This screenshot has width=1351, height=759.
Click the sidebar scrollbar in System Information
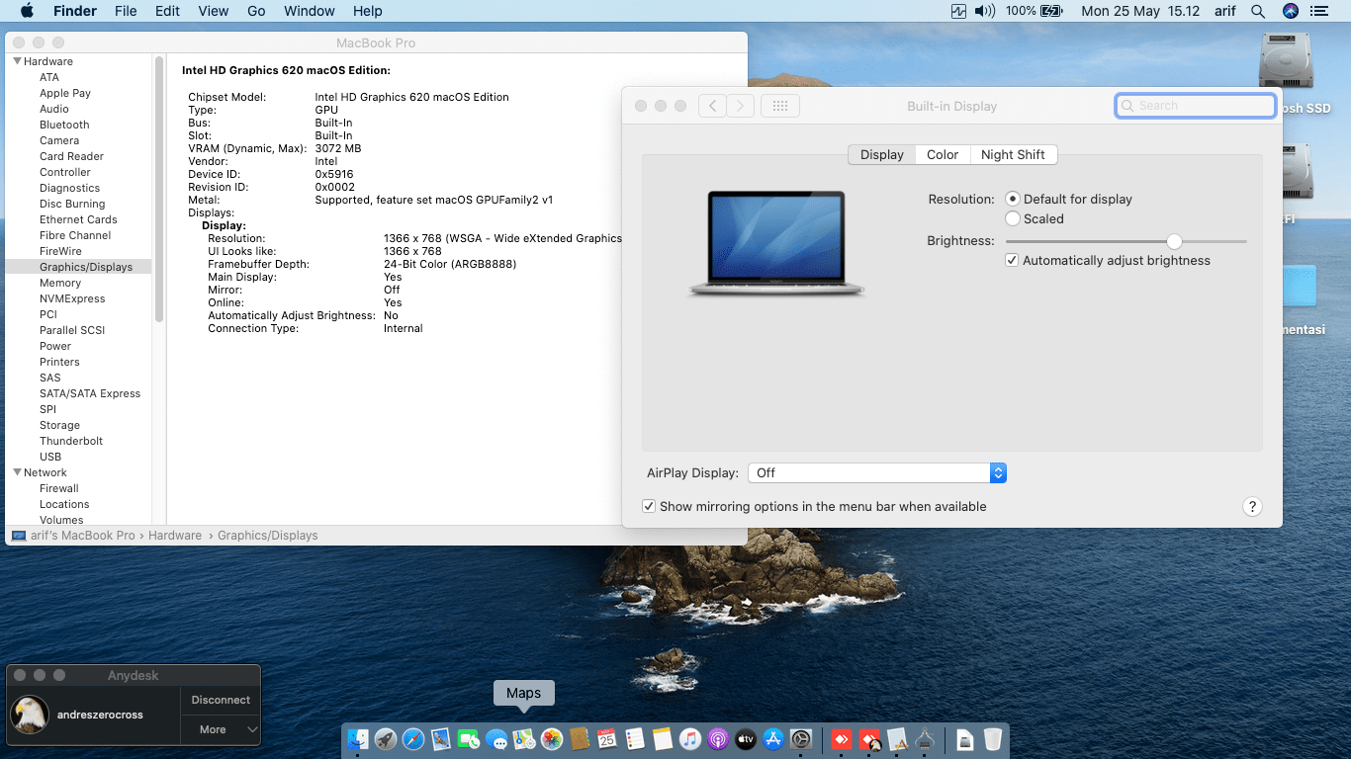click(158, 188)
